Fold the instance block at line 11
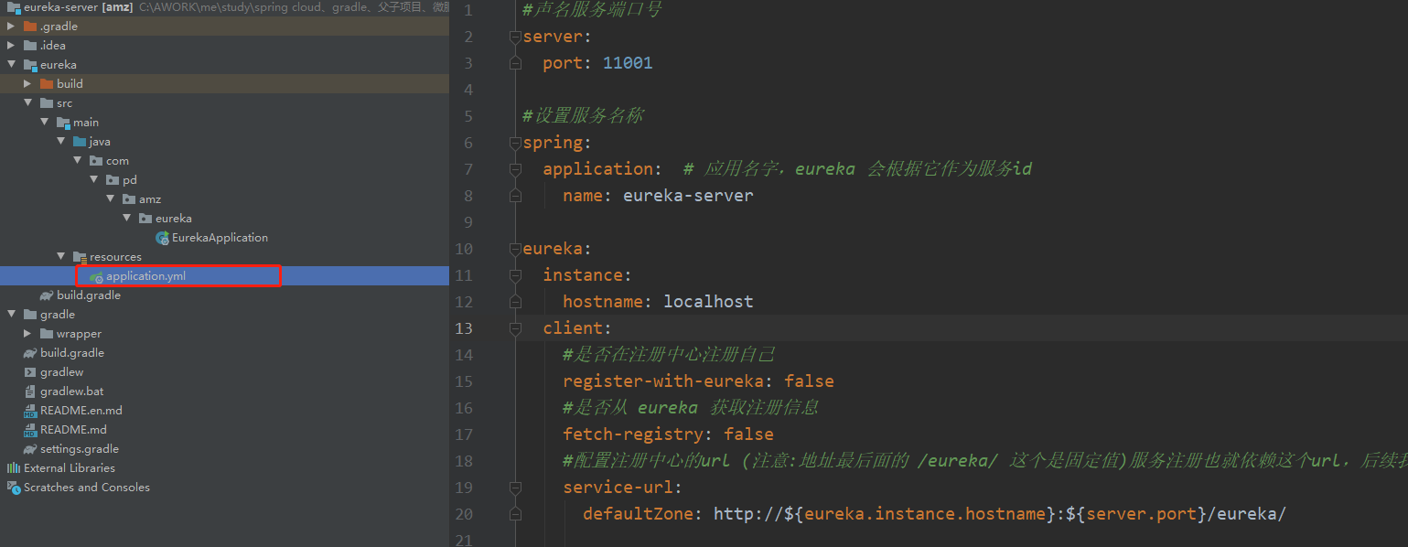 (x=515, y=276)
